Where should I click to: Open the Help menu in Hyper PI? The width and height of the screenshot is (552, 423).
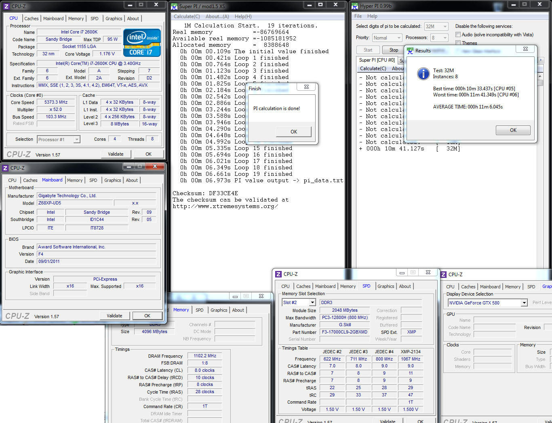point(372,16)
